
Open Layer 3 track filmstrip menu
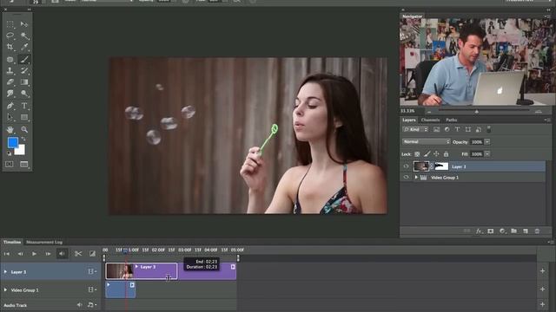pos(92,271)
